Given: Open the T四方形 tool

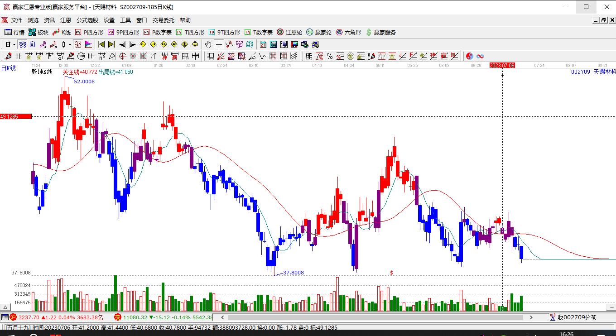Looking at the screenshot, I should click(190, 32).
